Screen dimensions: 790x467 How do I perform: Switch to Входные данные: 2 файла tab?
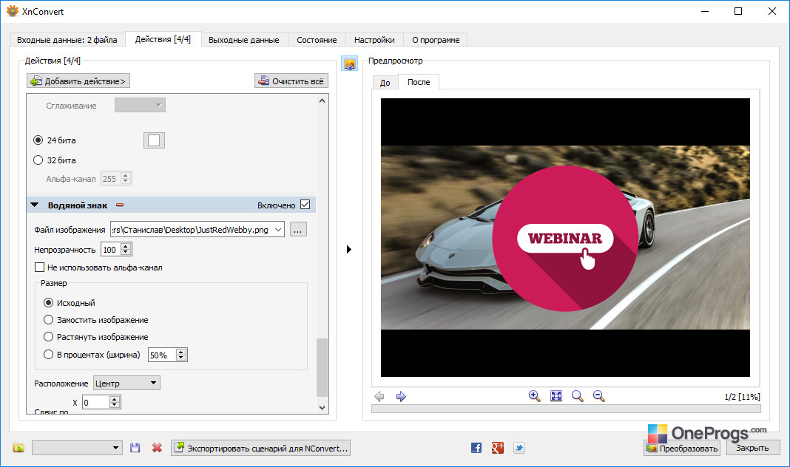pos(67,40)
